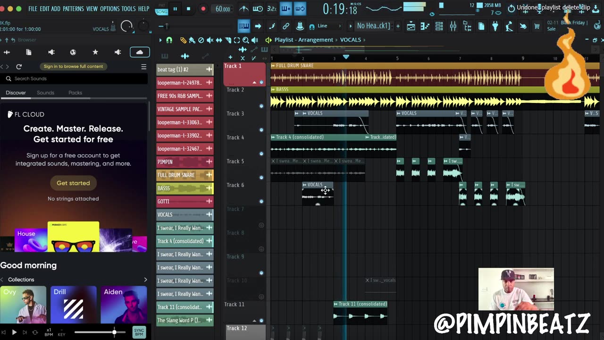Click the 'Get started' button
Image resolution: width=604 pixels, height=340 pixels.
pyautogui.click(x=73, y=183)
